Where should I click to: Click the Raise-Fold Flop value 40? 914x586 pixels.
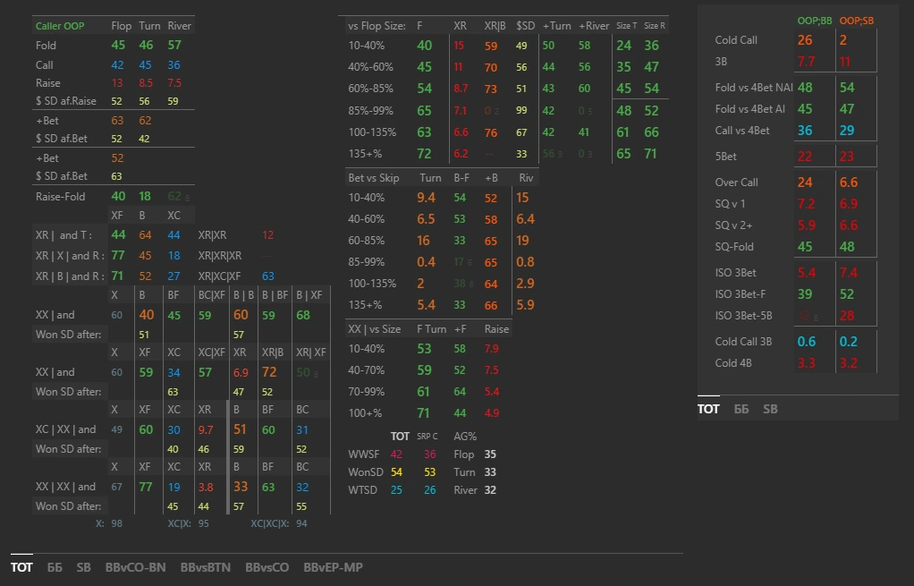pyautogui.click(x=118, y=196)
